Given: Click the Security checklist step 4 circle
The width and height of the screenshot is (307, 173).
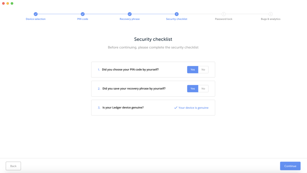Looking at the screenshot, I should click(x=177, y=14).
